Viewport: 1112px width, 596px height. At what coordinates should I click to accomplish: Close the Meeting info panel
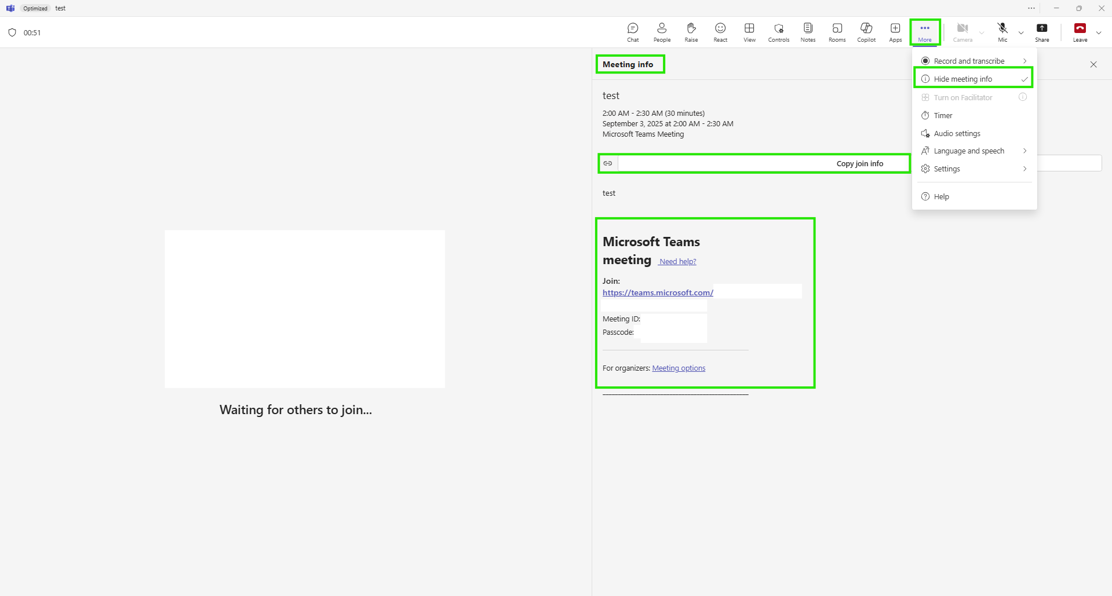[1093, 64]
